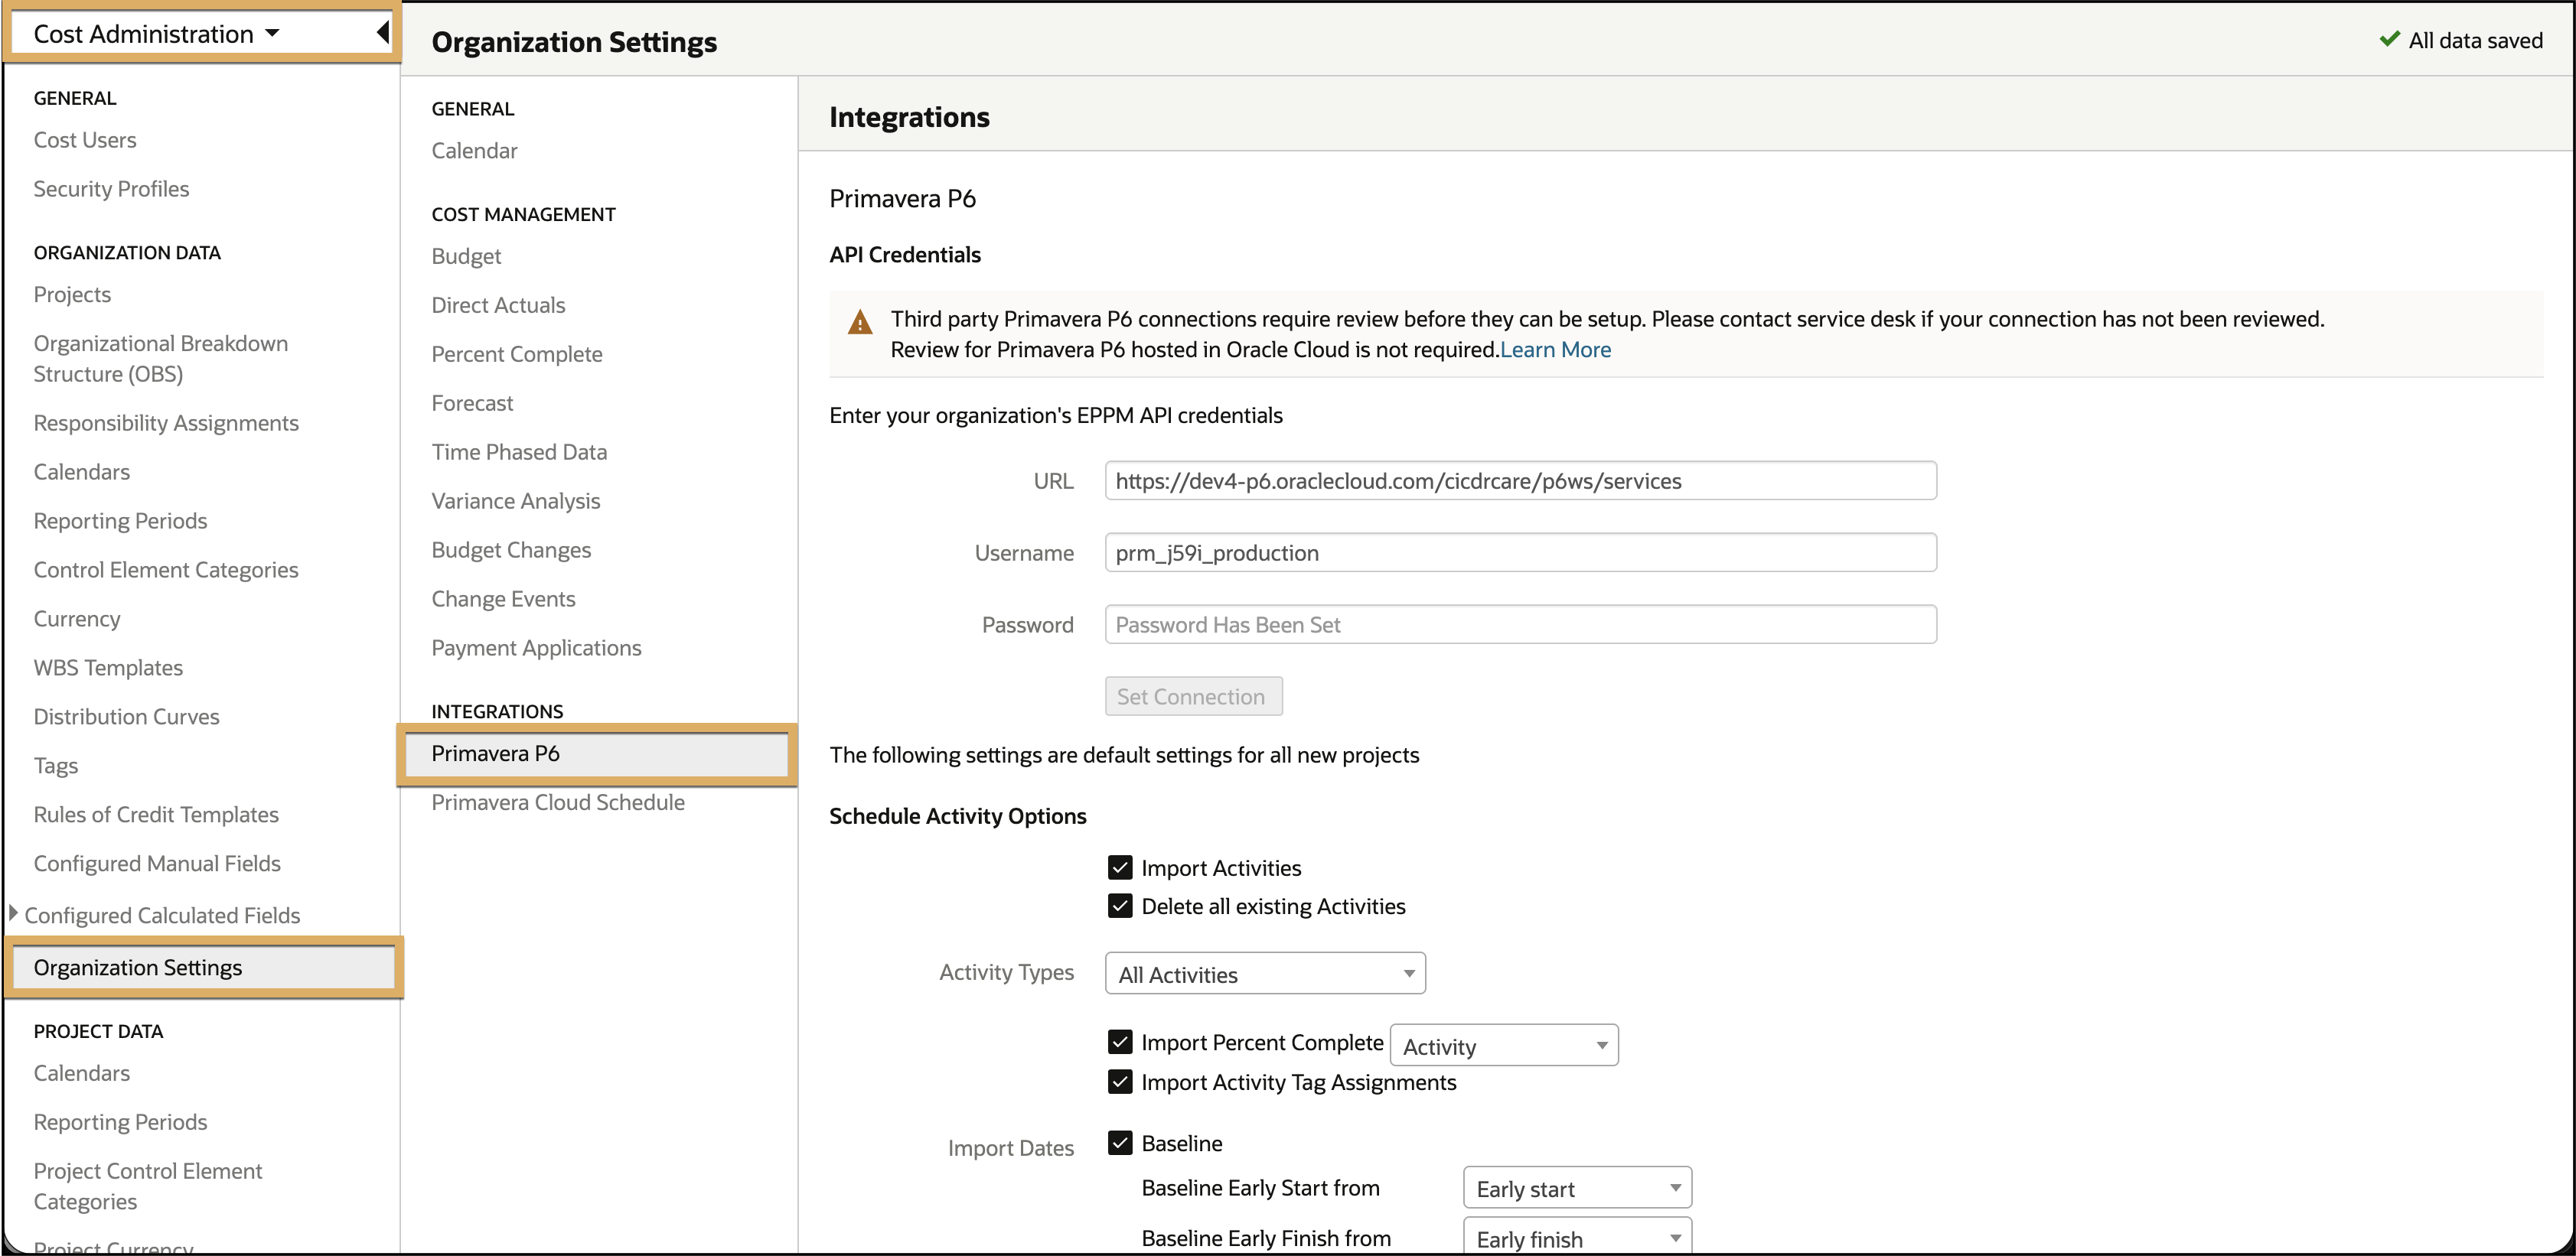Open Time Phased Data settings
Image resolution: width=2576 pixels, height=1256 pixels.
click(x=519, y=451)
